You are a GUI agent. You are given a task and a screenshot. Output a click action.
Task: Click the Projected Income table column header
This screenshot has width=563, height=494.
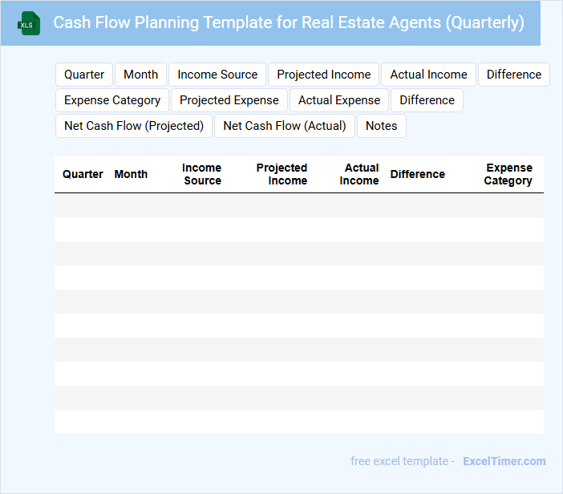click(281, 174)
